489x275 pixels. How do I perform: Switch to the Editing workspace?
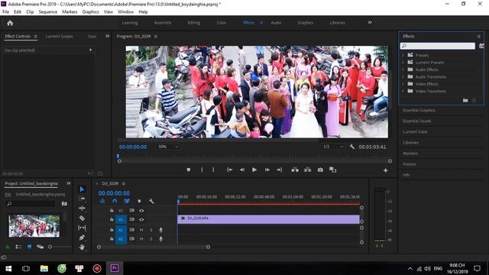coord(193,23)
